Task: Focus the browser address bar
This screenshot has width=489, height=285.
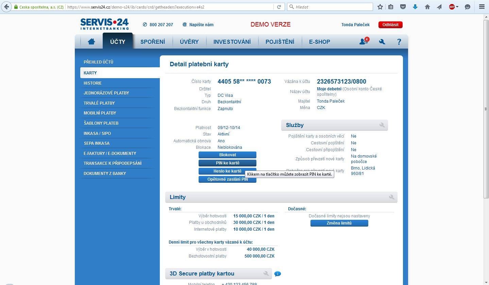Action: (169, 7)
